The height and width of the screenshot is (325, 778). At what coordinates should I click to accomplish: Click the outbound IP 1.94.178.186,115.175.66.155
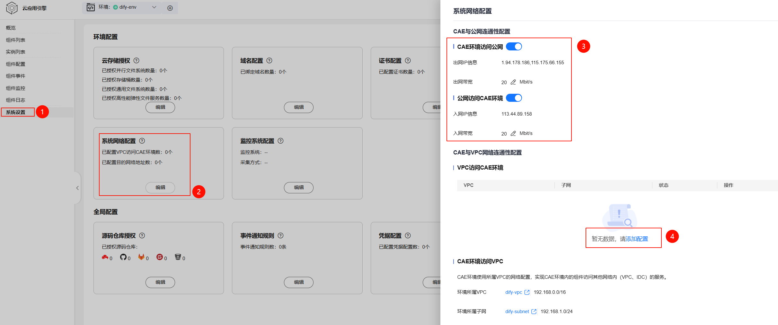coord(533,63)
